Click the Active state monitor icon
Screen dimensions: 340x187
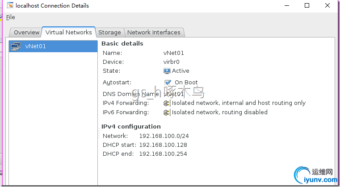pyautogui.click(x=167, y=71)
